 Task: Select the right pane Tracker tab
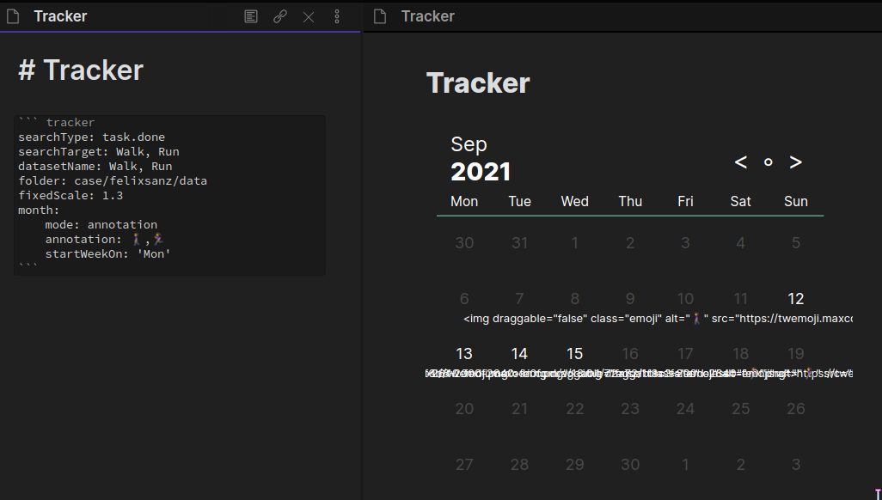[x=427, y=15]
